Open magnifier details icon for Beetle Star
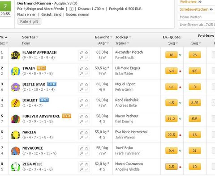This screenshot has height=176, width=215. (x=82, y=89)
